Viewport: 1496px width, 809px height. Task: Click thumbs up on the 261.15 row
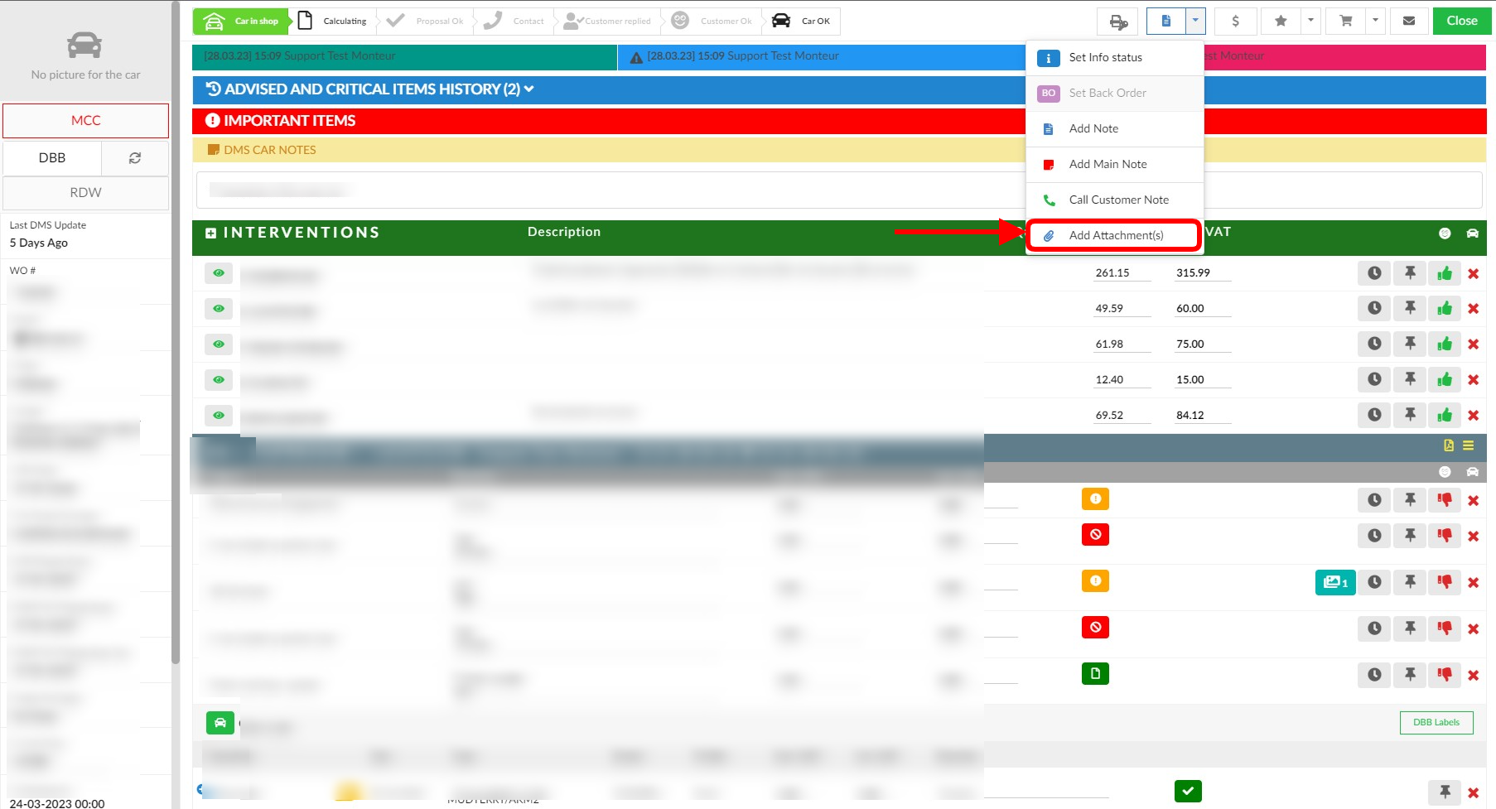pos(1445,273)
